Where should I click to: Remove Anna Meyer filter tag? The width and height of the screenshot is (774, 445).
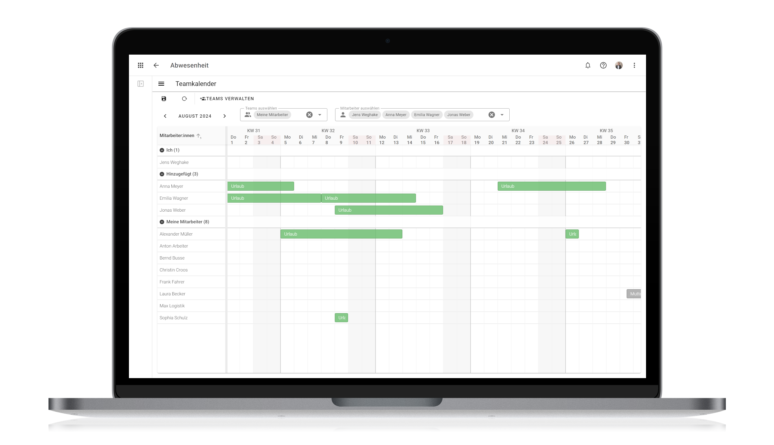point(396,114)
